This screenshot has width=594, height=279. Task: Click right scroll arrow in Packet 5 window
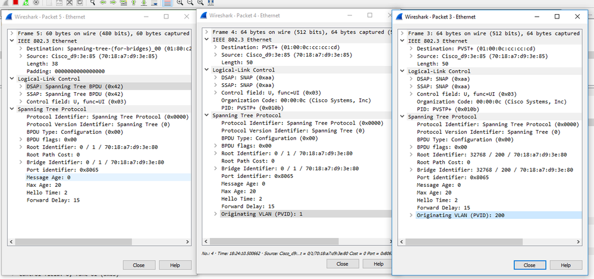pyautogui.click(x=187, y=242)
